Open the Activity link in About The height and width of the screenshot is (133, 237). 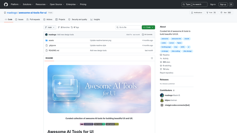coord(164,59)
